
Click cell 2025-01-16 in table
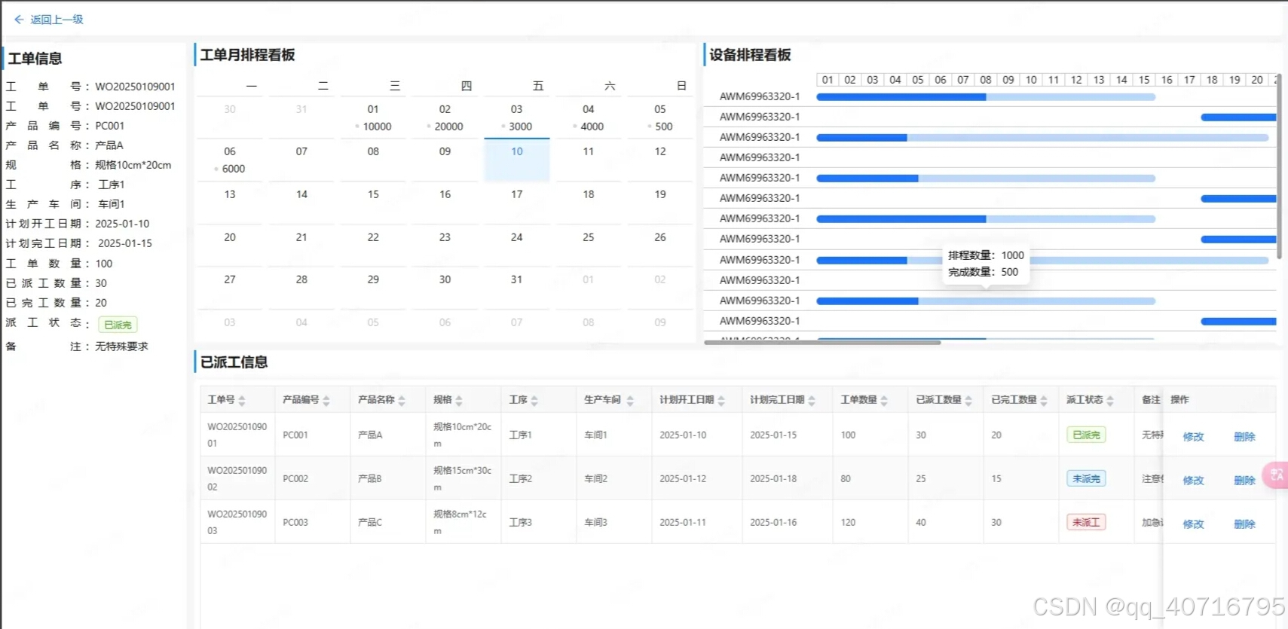(x=775, y=522)
